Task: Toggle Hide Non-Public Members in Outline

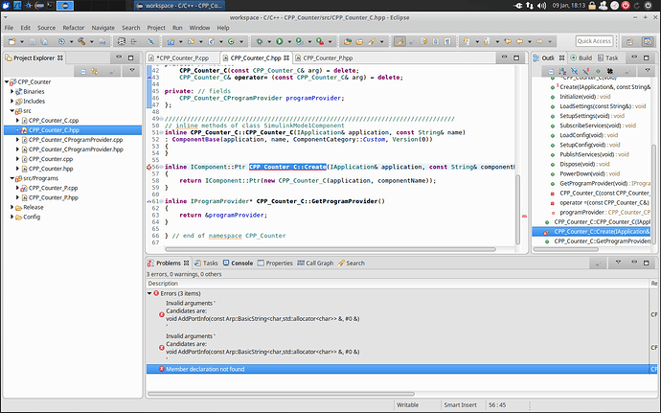Action: click(x=598, y=71)
